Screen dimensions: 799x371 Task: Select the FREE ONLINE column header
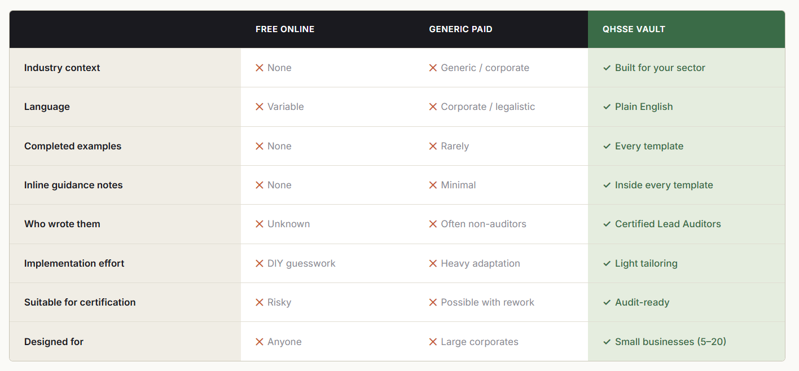(285, 29)
